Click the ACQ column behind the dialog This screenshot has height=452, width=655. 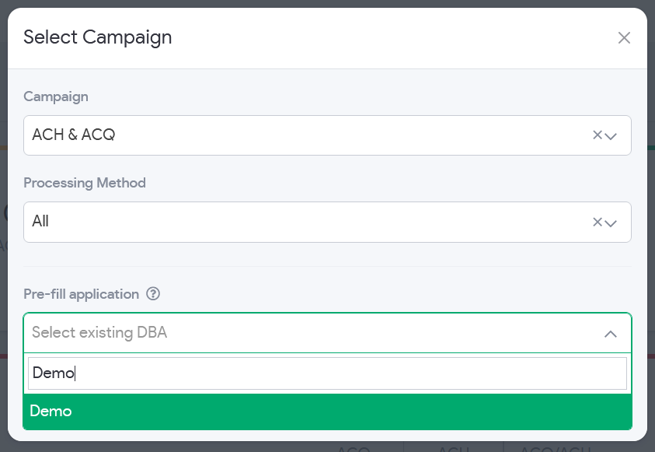coord(355,448)
